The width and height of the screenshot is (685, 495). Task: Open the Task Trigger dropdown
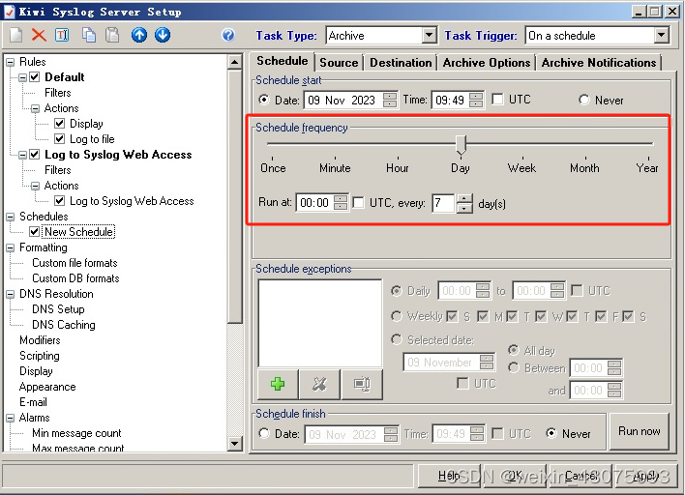662,36
